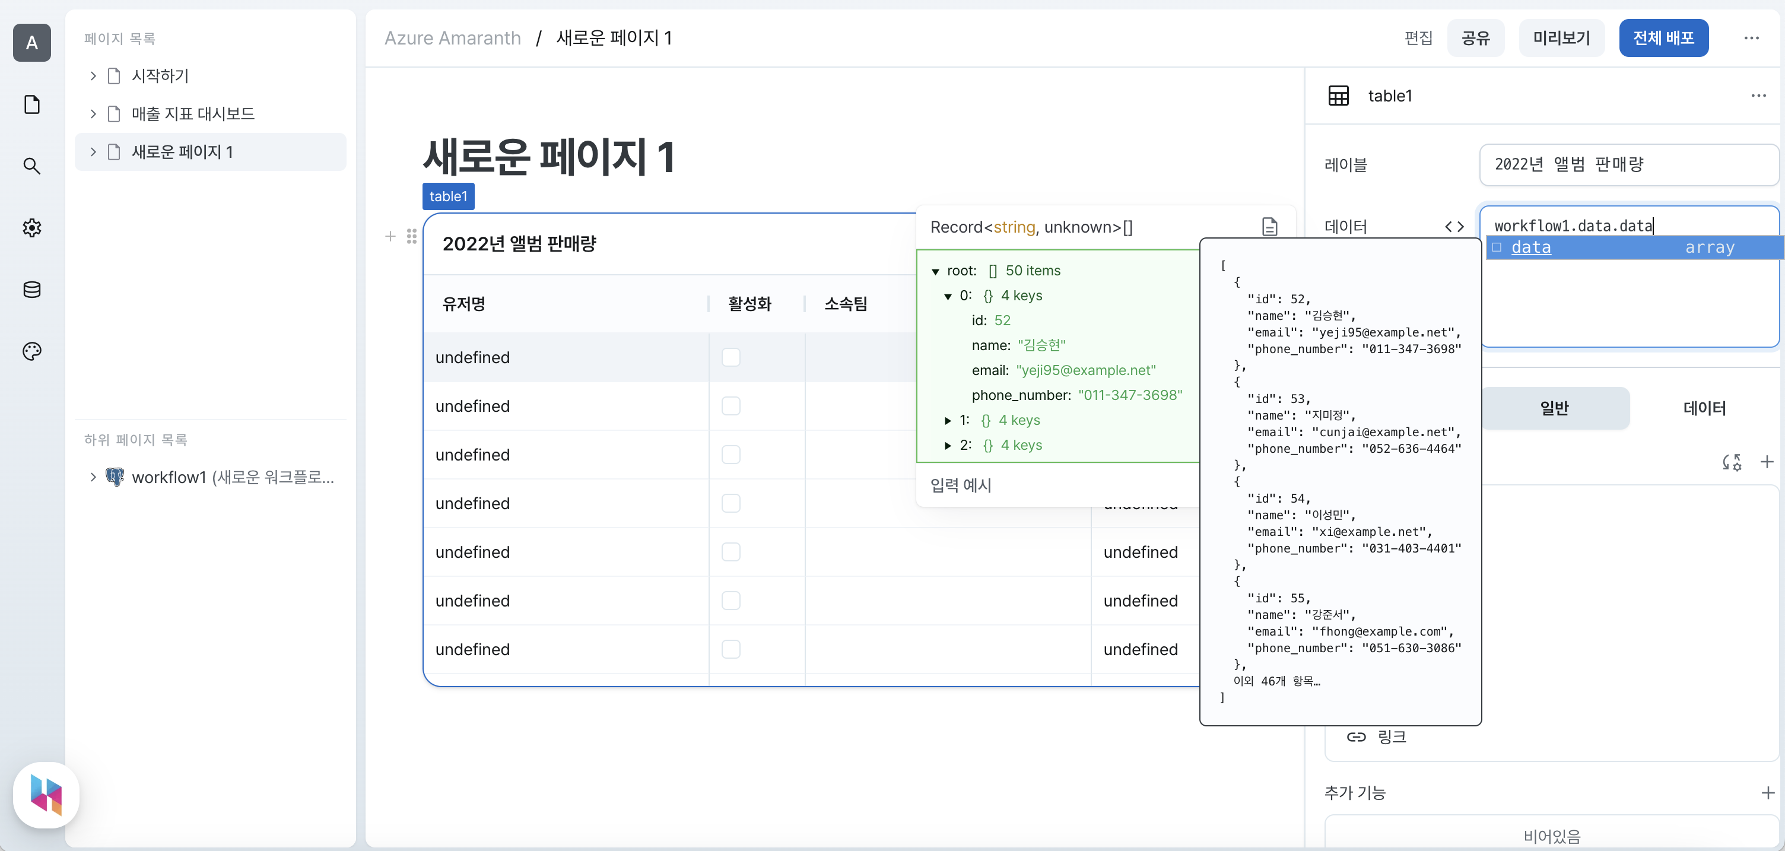Click the 입력 예시 label
The image size is (1785, 851).
pyautogui.click(x=960, y=485)
